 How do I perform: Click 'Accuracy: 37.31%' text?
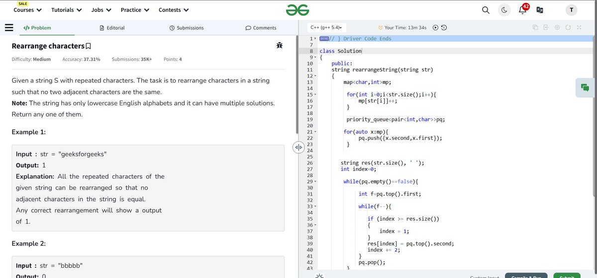point(81,59)
